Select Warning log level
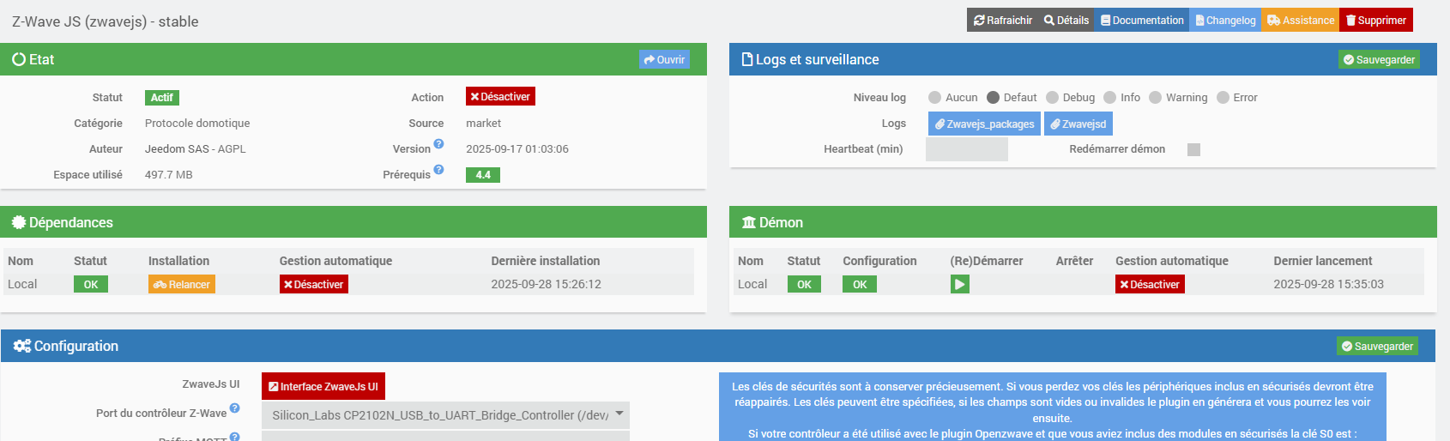 coord(1156,98)
